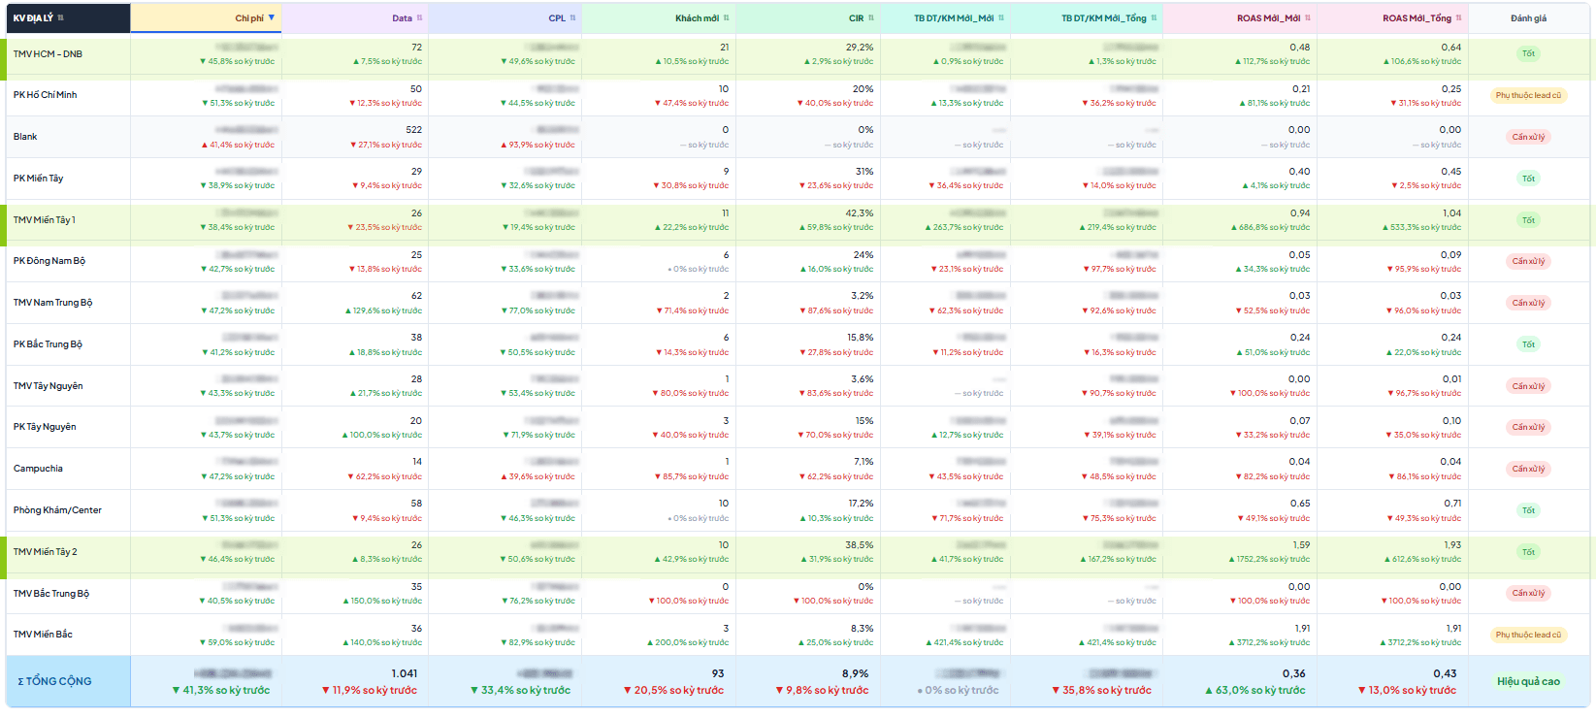Click the Blank row label

(25, 137)
